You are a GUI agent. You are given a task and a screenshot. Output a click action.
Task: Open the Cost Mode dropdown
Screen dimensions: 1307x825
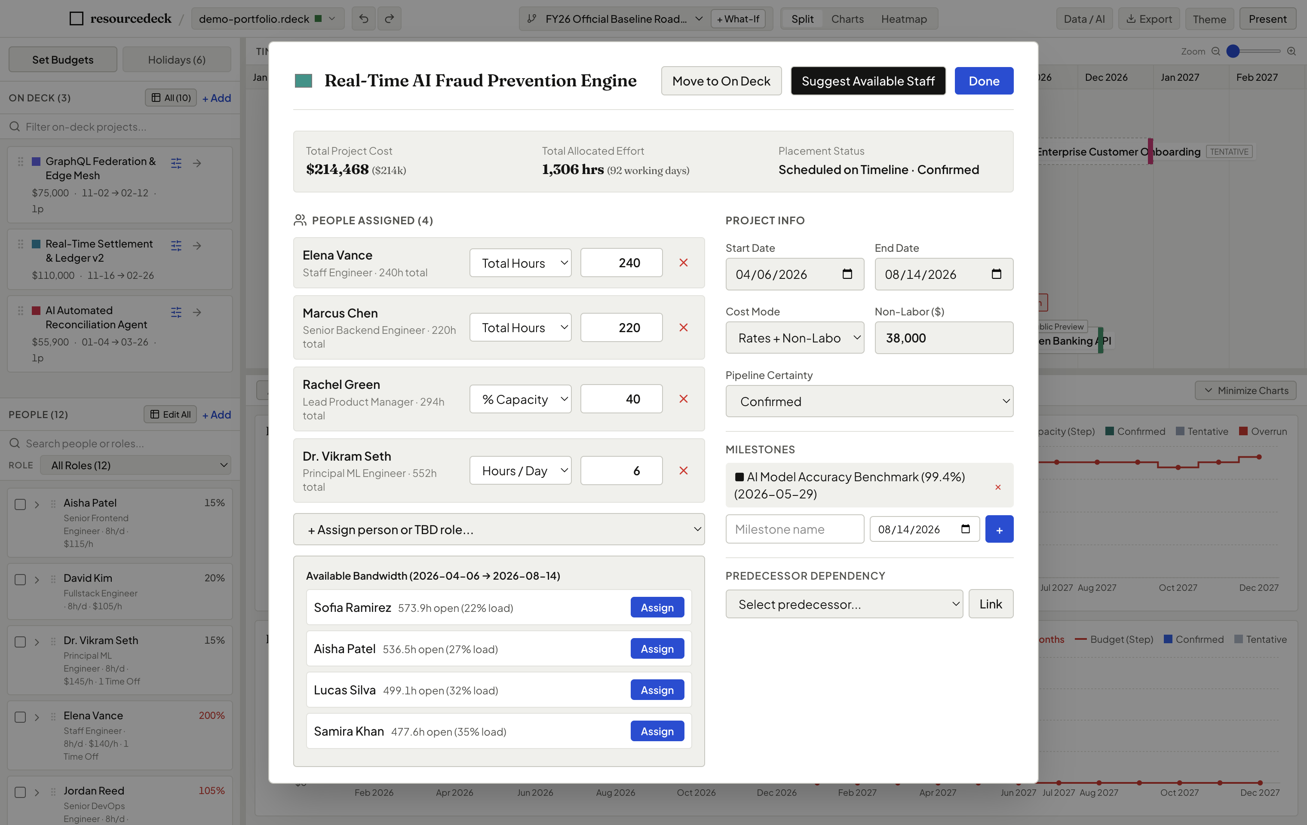[795, 338]
